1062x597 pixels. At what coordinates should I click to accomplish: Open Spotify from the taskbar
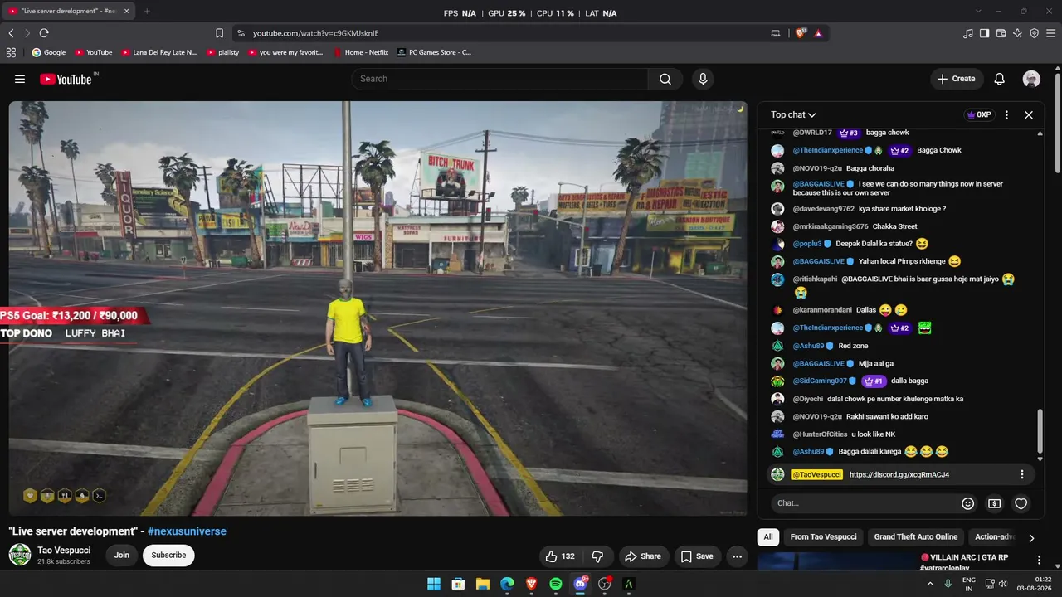556,584
